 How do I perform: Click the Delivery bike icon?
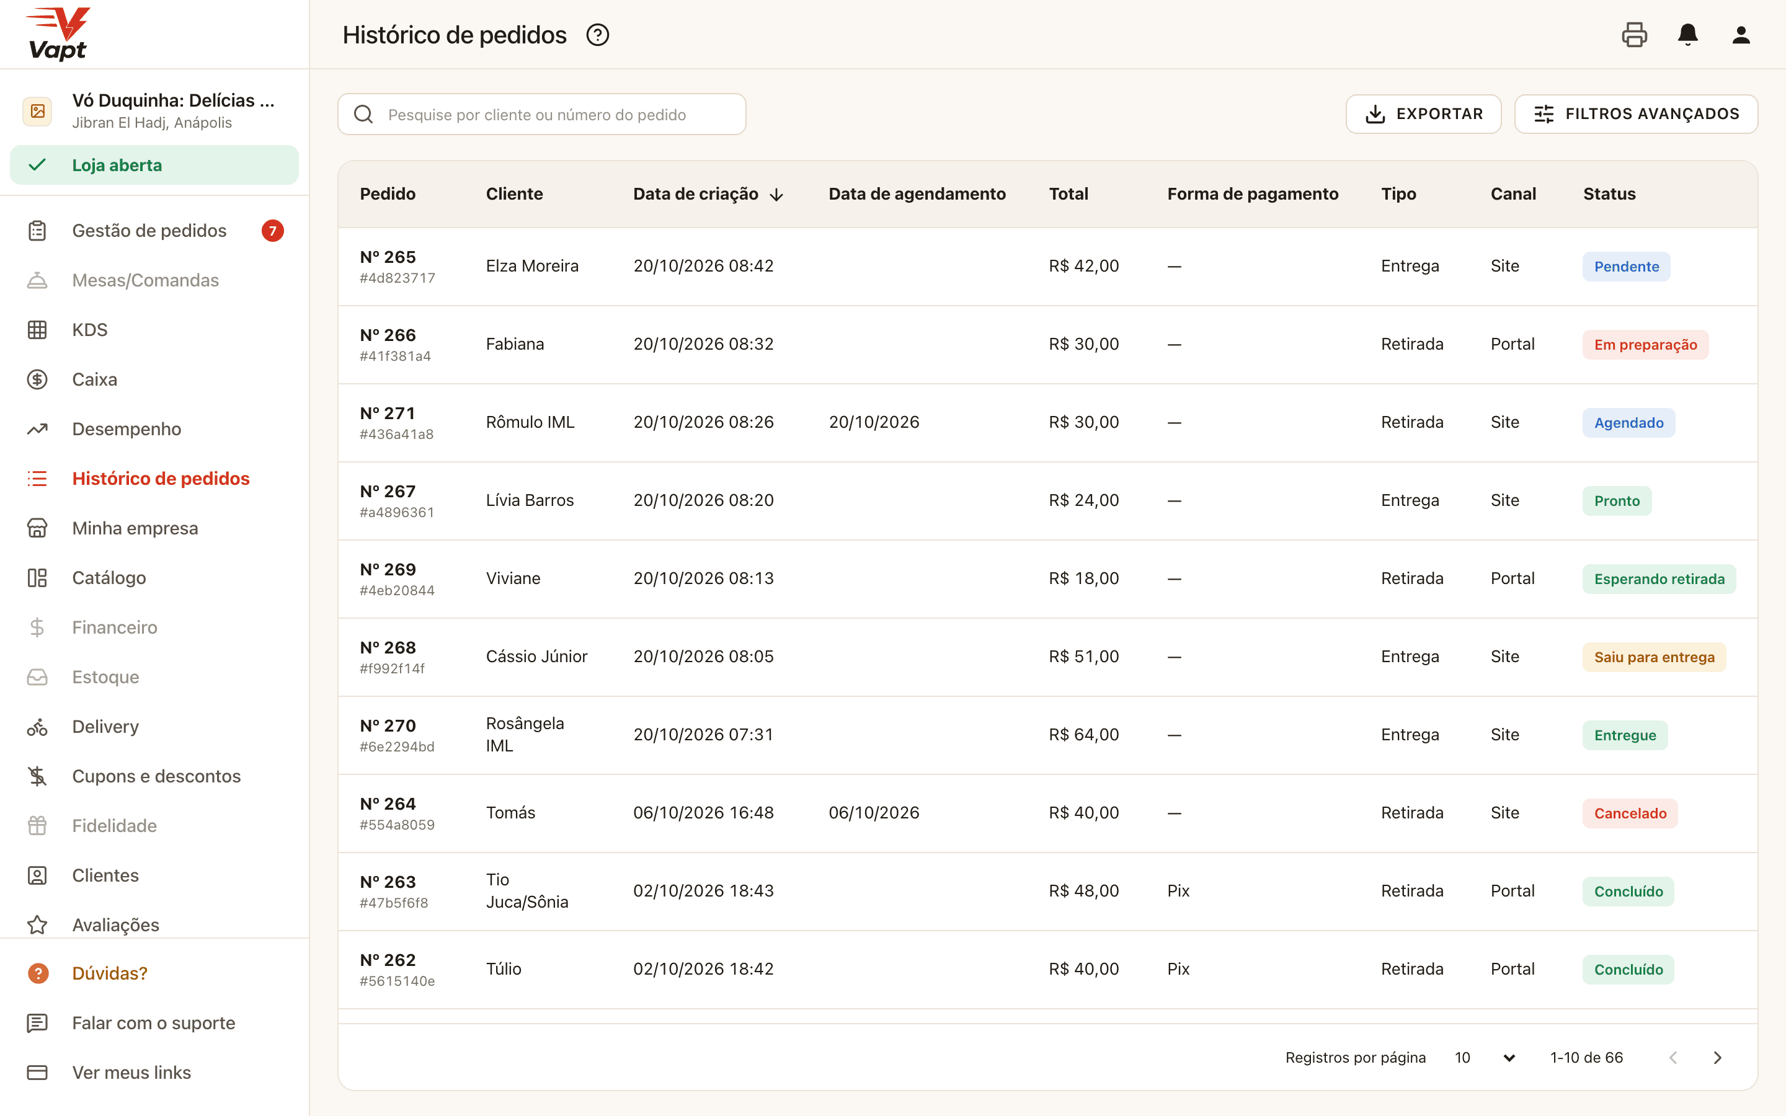coord(37,727)
